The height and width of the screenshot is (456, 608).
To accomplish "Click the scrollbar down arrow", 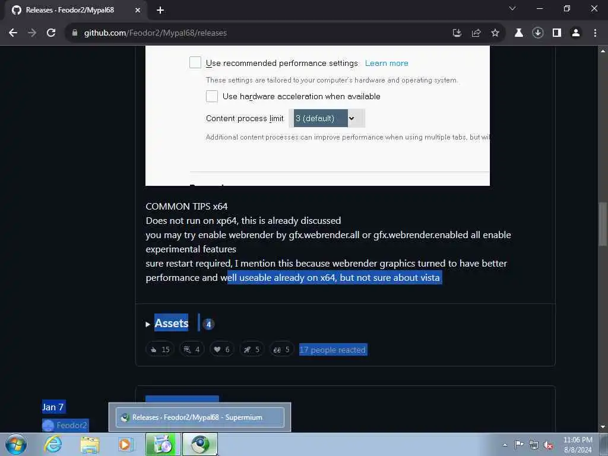I will tap(603, 427).
